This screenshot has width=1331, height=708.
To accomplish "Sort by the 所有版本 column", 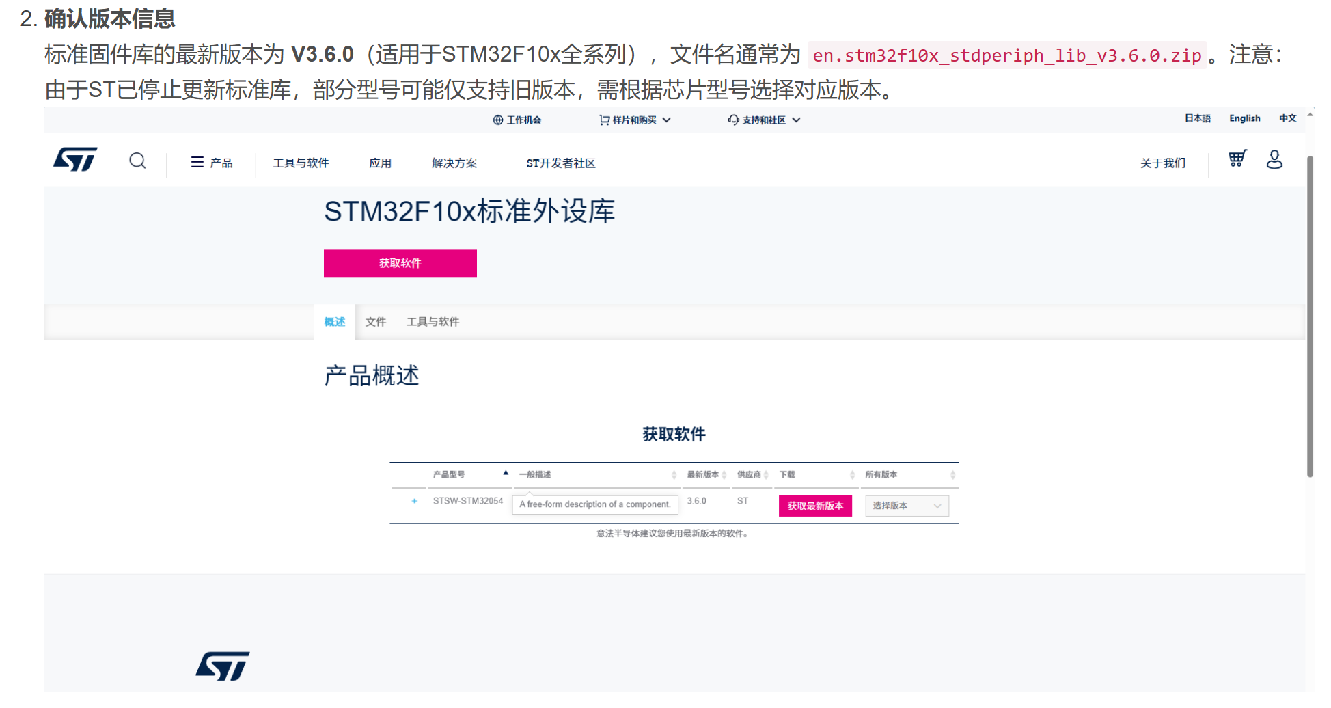I will pyautogui.click(x=910, y=474).
